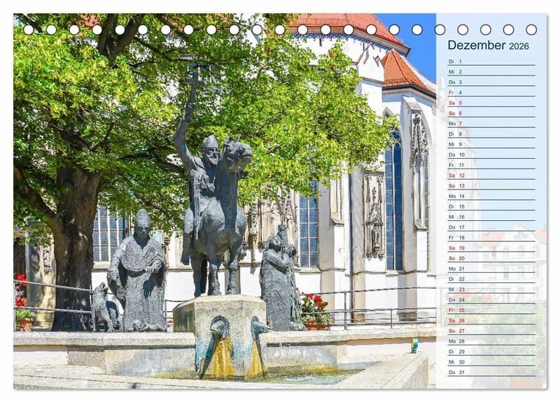Select the 'Mo 14' date row
The image size is (560, 402).
491,196
